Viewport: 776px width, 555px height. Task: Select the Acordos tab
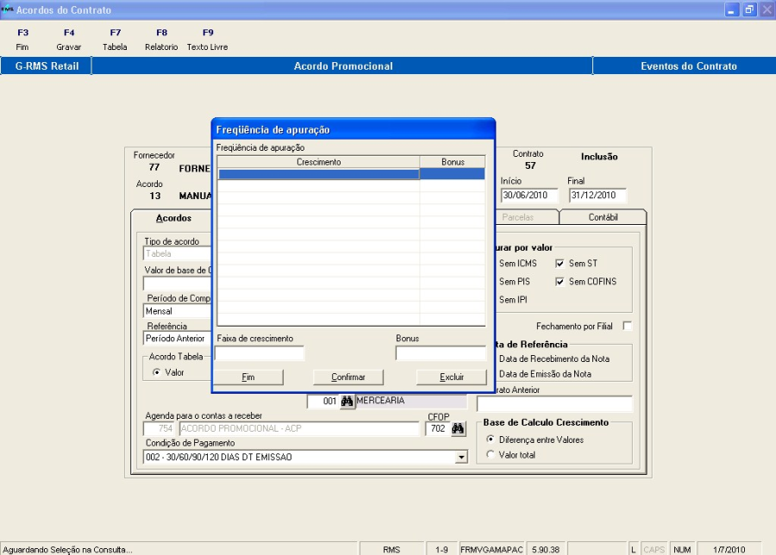point(173,218)
